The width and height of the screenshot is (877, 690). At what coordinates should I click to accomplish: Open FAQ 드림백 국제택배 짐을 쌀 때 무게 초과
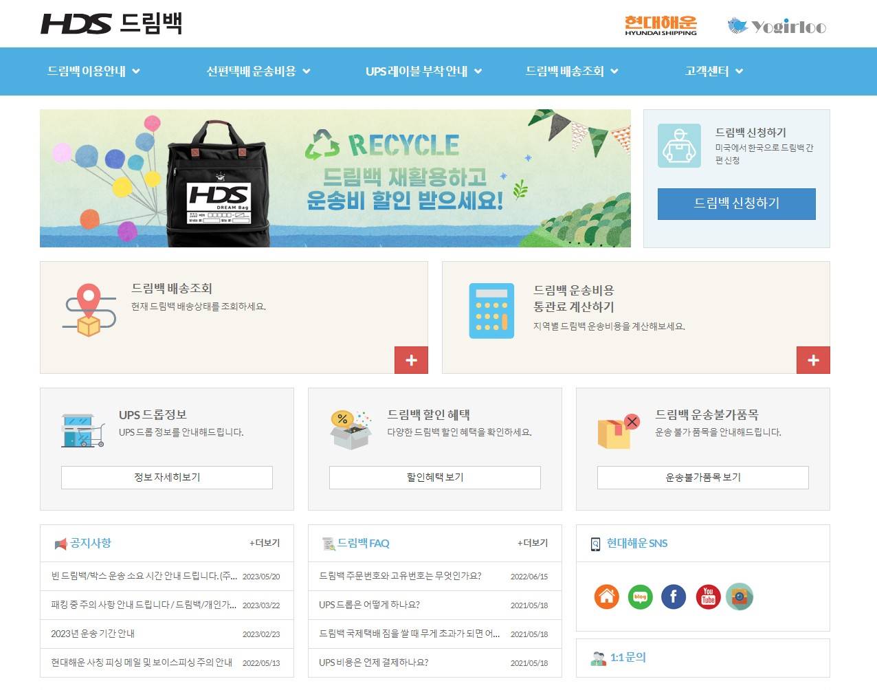click(x=410, y=634)
